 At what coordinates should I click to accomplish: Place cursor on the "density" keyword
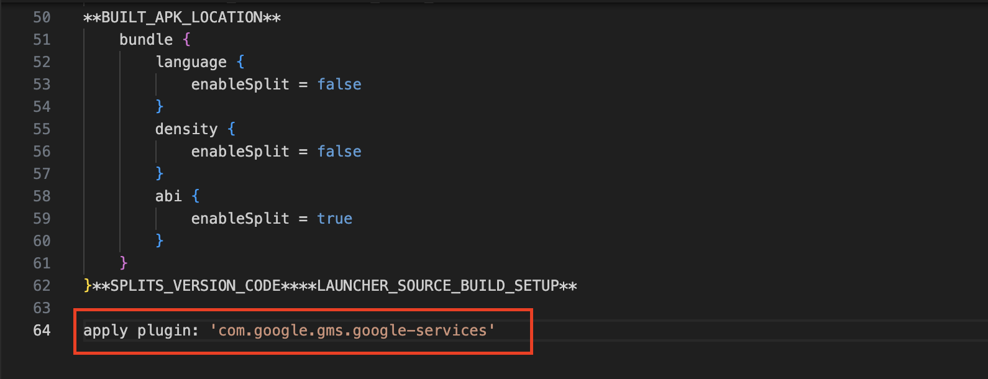point(186,129)
